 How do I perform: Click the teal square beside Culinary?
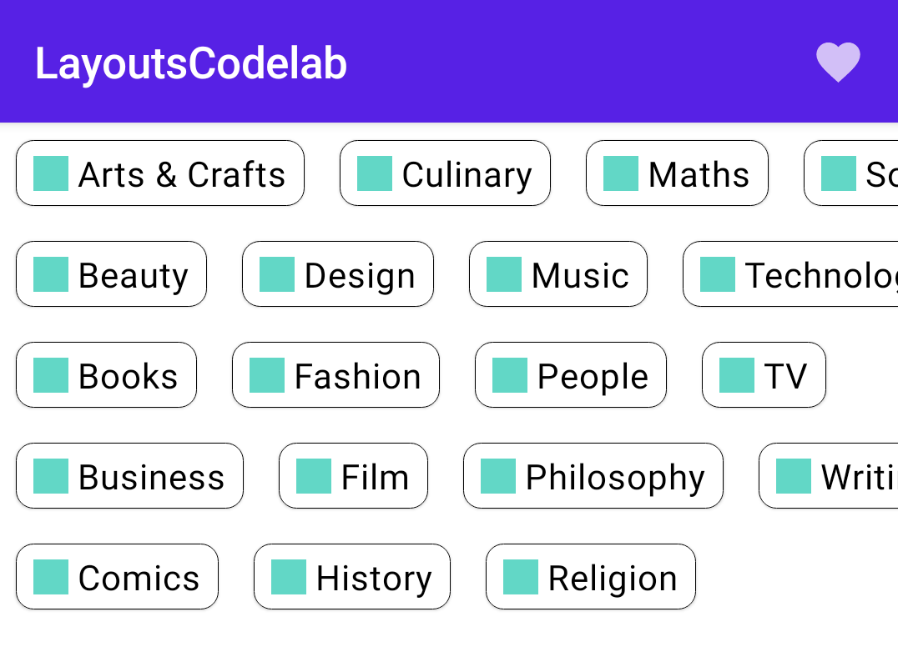click(x=375, y=173)
